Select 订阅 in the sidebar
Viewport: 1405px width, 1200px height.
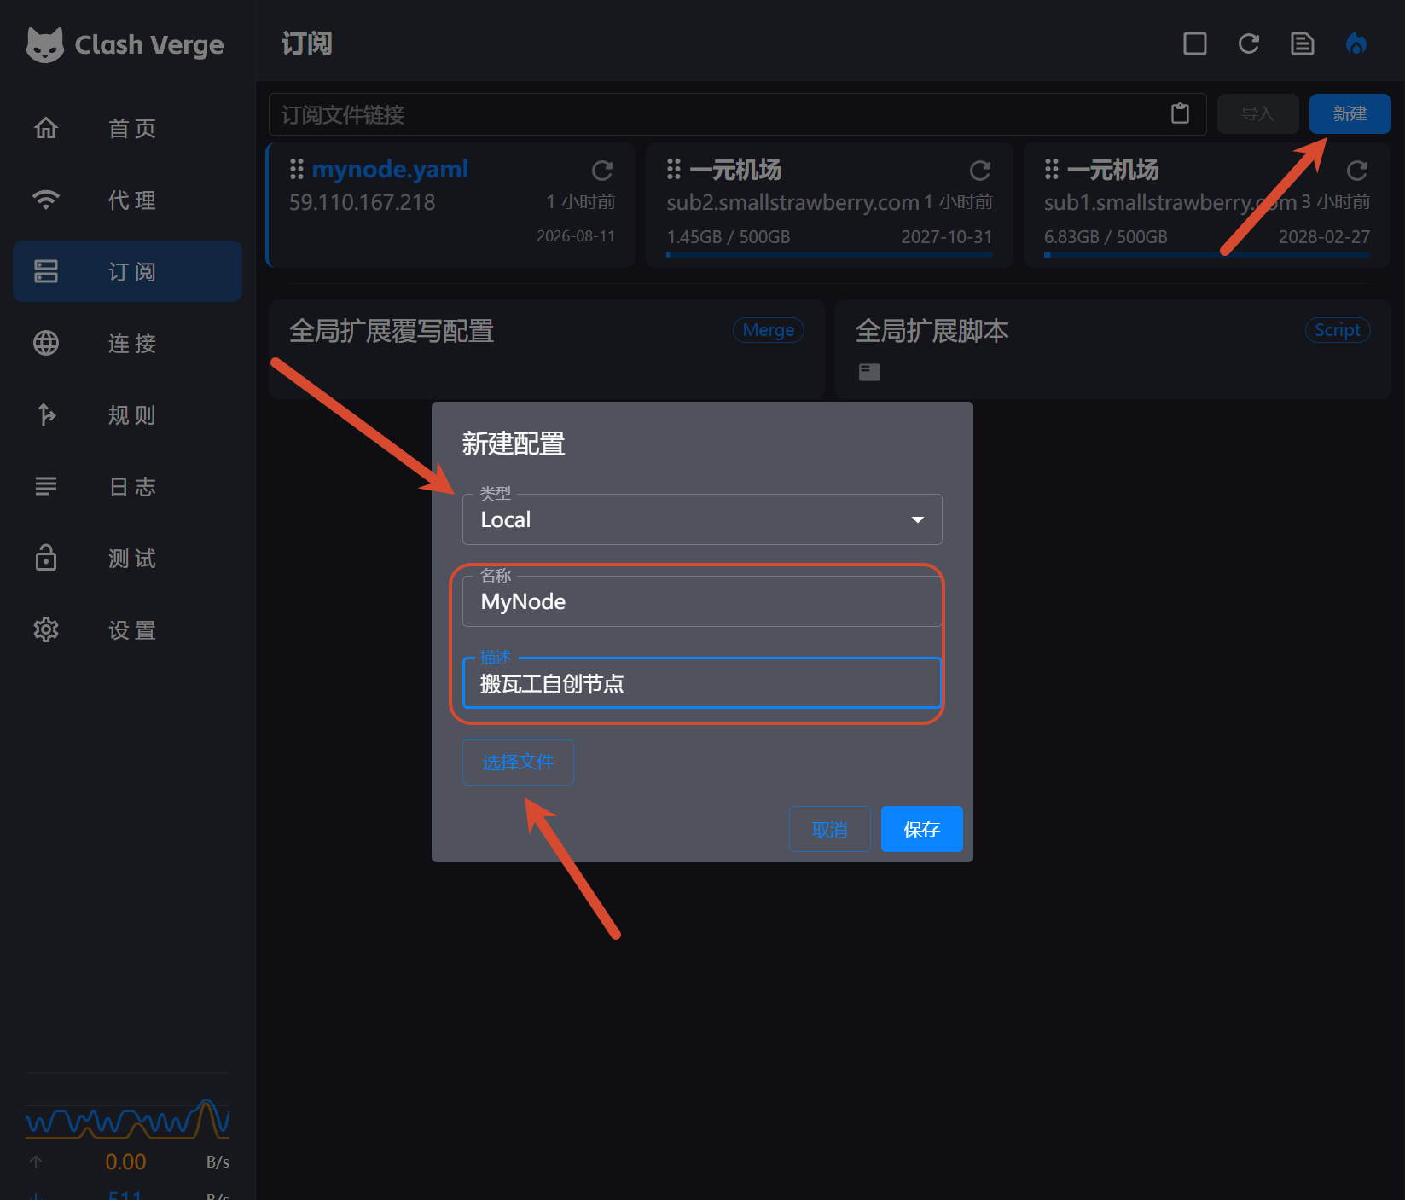[x=128, y=271]
